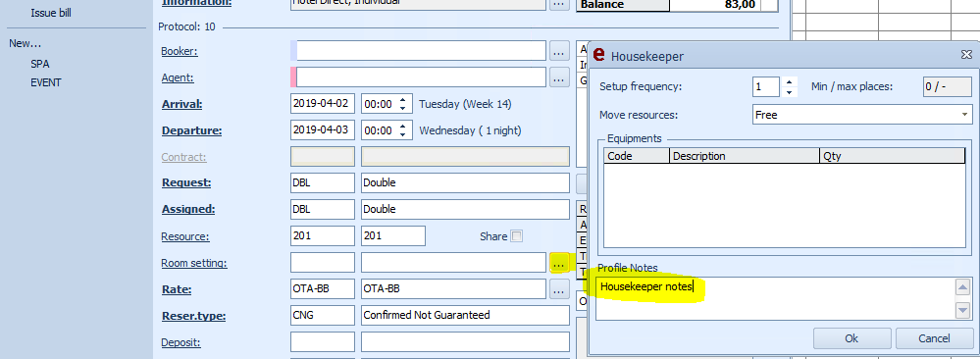Click the Room setting code field
Image resolution: width=980 pixels, height=359 pixels.
[323, 263]
